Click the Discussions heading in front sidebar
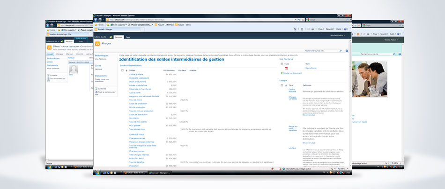This screenshot has width=445, height=189. coord(101,76)
